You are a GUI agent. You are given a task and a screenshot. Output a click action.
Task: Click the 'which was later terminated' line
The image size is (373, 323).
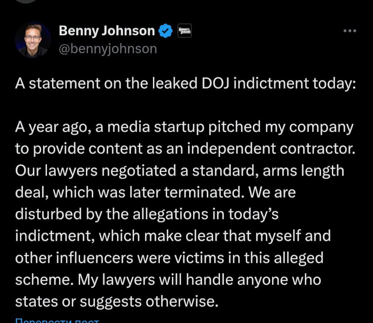pyautogui.click(x=155, y=193)
